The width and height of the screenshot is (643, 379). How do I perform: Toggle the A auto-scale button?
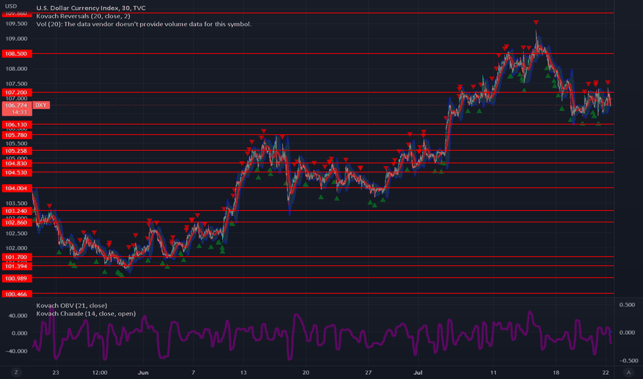(629, 372)
